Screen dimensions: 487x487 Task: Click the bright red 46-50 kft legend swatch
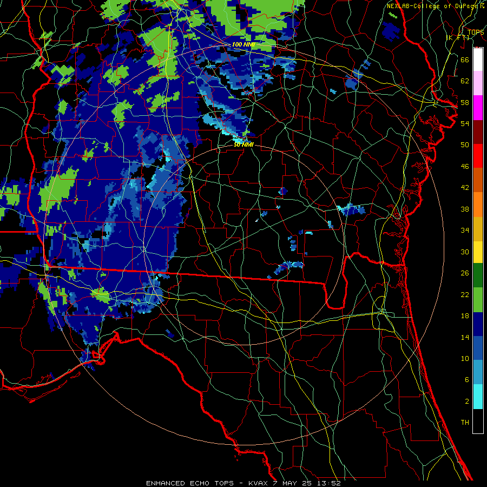[478, 156]
